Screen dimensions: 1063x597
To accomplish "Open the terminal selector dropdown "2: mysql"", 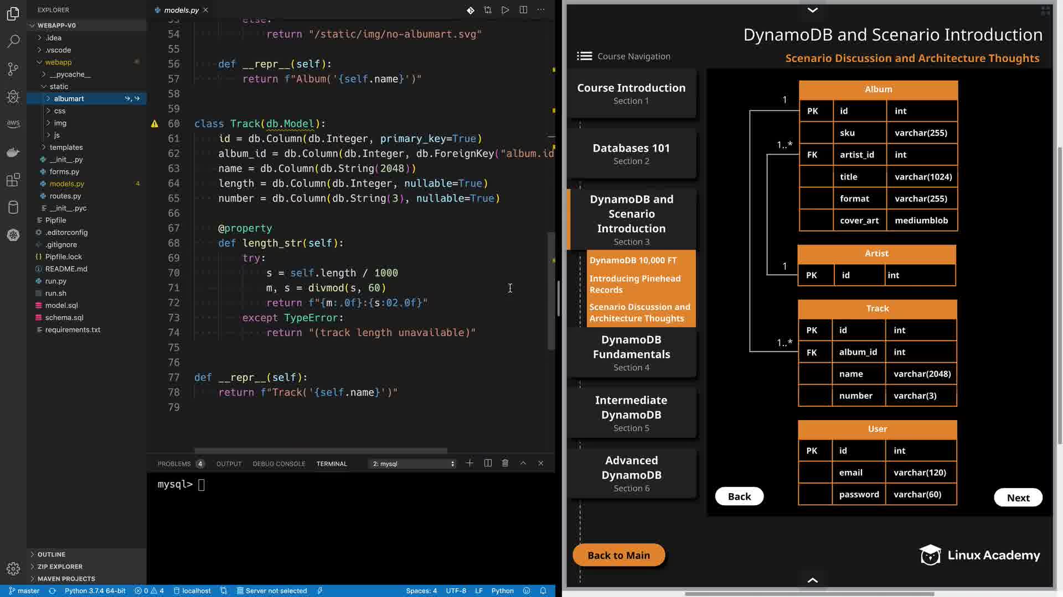I will (x=413, y=464).
